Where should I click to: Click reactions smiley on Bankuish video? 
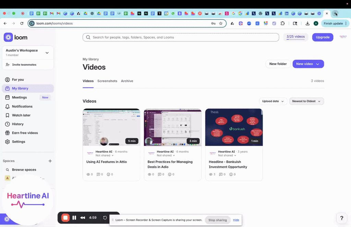point(231,174)
